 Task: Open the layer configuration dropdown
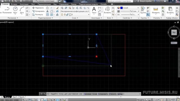click(75, 11)
